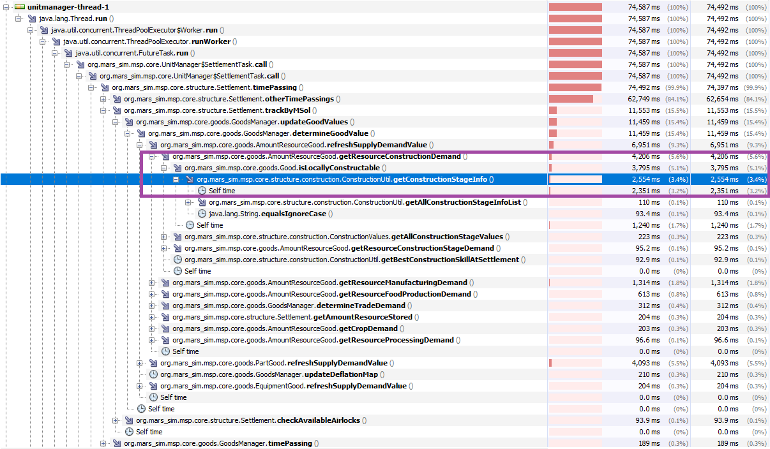This screenshot has width=770, height=449.
Task: Select the getResourceConstructionStageDemand row
Action: (342, 248)
